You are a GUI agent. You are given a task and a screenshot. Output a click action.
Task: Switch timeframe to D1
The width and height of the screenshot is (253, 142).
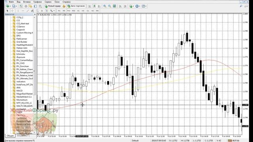tap(88, 11)
